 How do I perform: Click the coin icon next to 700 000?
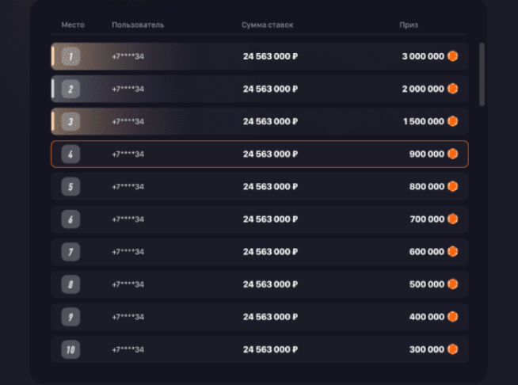click(452, 219)
